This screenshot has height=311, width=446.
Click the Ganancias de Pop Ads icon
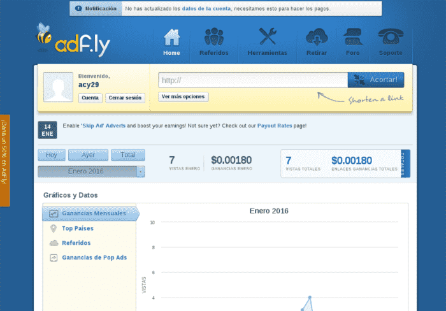pyautogui.click(x=54, y=258)
